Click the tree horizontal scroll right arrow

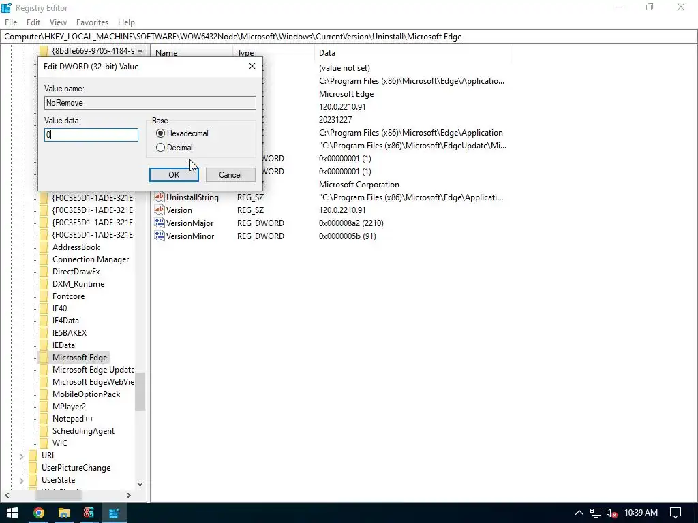[x=129, y=495]
